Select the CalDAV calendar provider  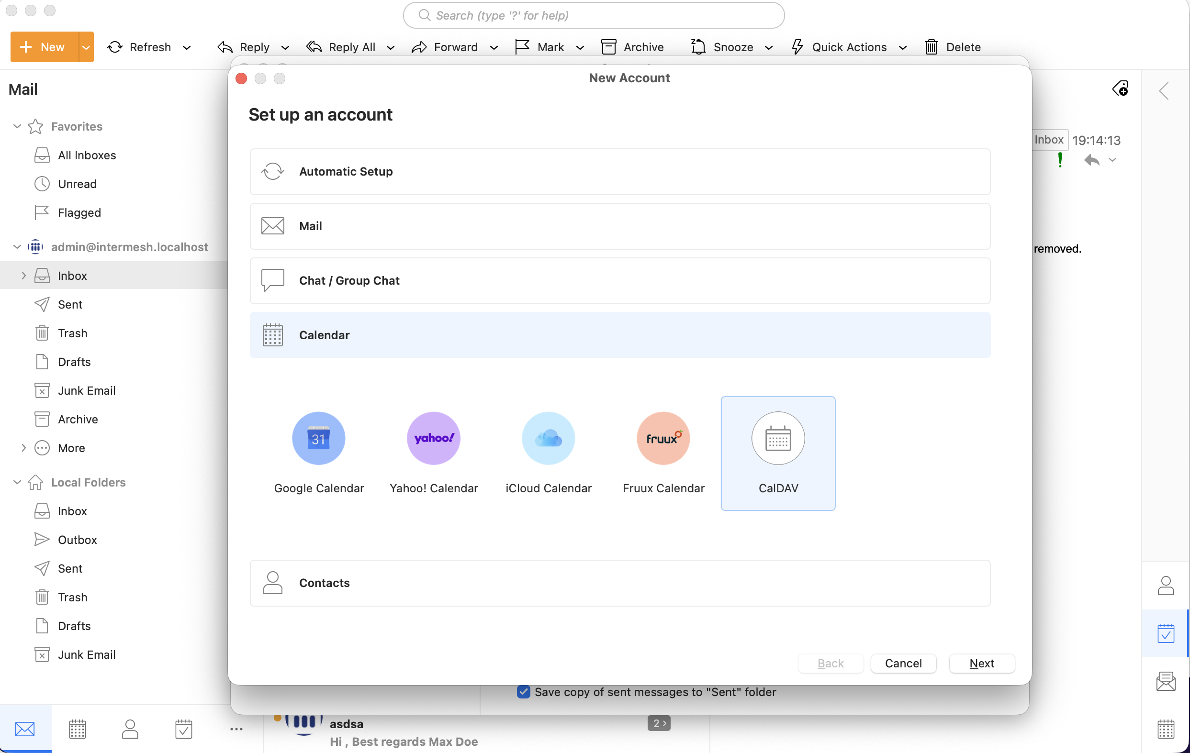point(777,452)
